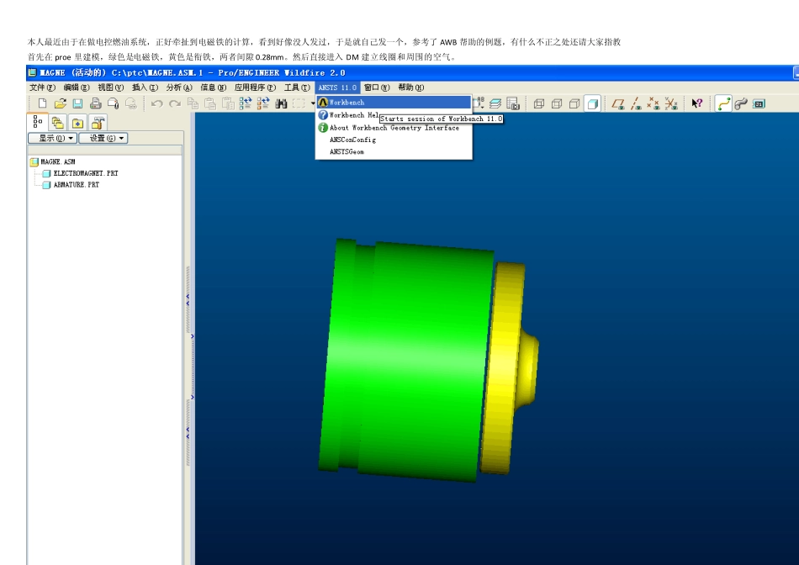The height and width of the screenshot is (565, 799).
Task: Toggle wireframe display mode
Action: pos(538,103)
